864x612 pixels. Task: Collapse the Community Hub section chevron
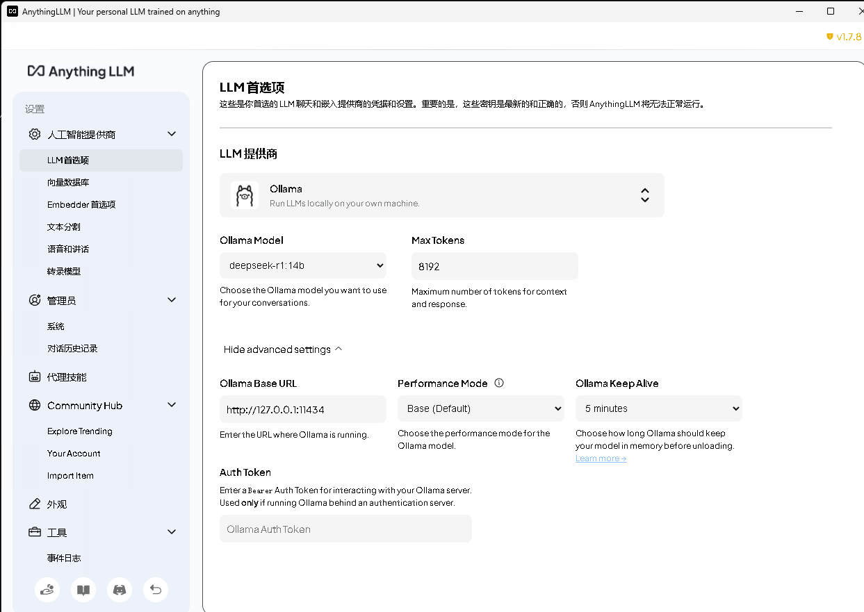pos(172,405)
